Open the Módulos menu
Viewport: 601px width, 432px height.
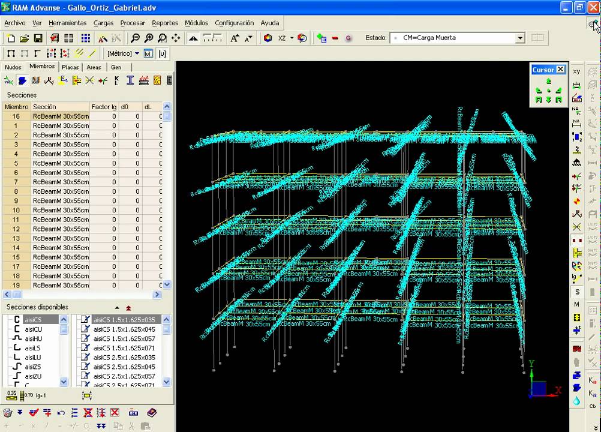[x=196, y=23]
